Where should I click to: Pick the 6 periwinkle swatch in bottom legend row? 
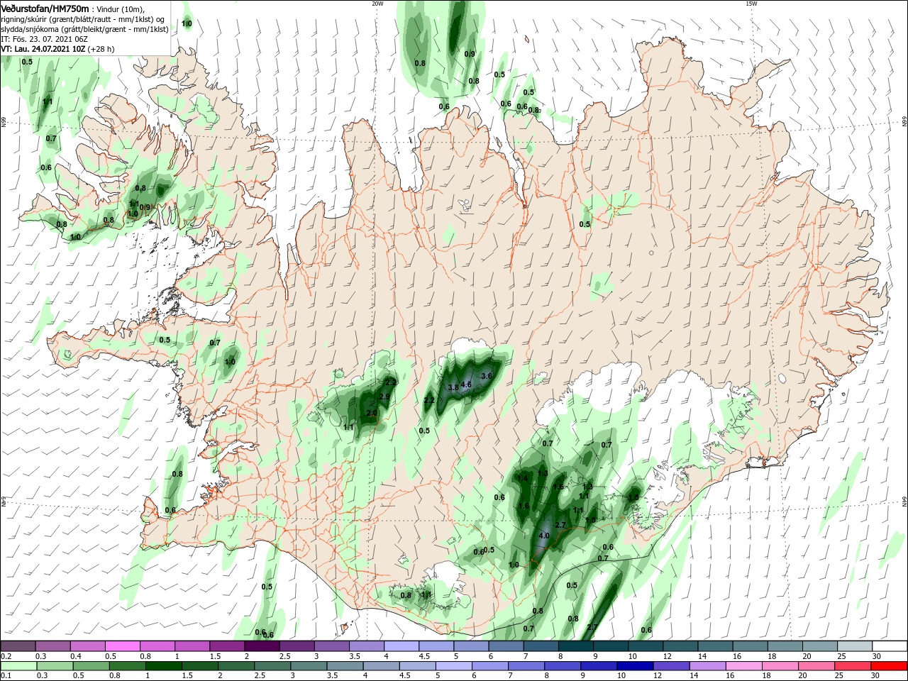(x=489, y=666)
